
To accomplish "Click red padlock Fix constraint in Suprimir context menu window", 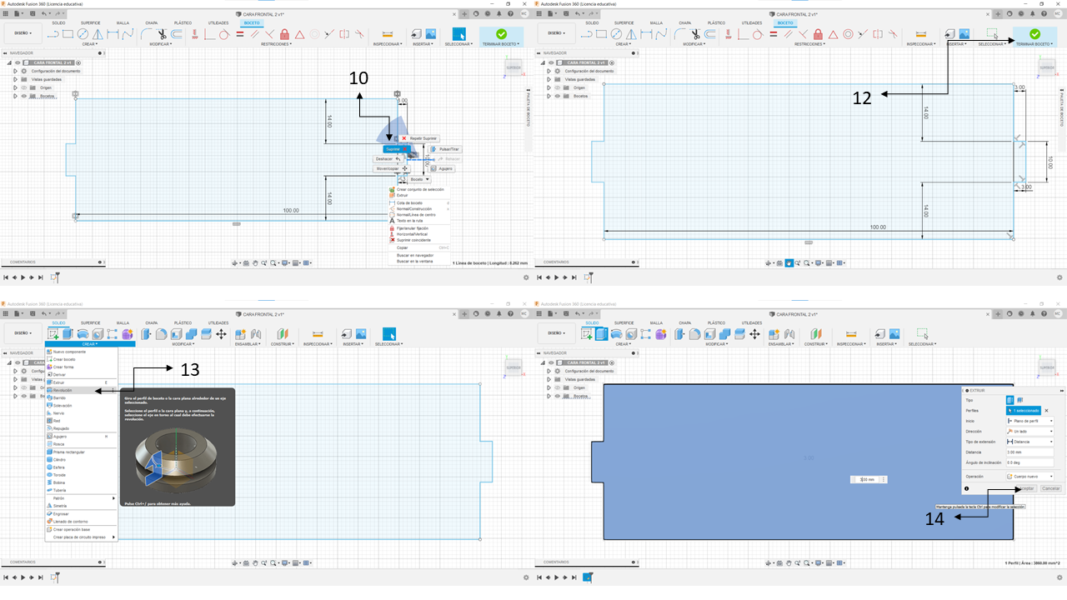I will coord(284,34).
